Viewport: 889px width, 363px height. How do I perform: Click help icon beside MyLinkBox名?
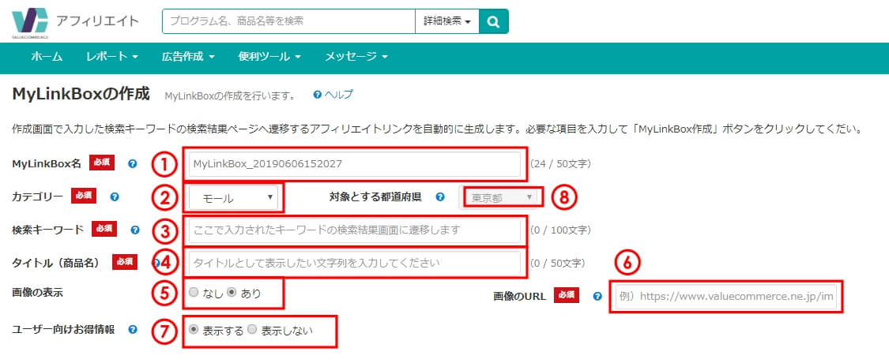132,163
